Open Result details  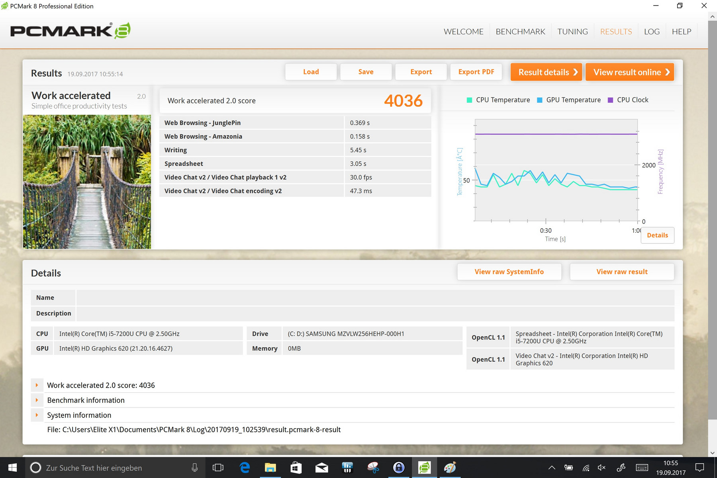pos(547,72)
